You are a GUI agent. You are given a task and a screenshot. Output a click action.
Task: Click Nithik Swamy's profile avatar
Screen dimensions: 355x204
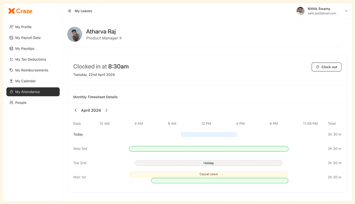[301, 11]
